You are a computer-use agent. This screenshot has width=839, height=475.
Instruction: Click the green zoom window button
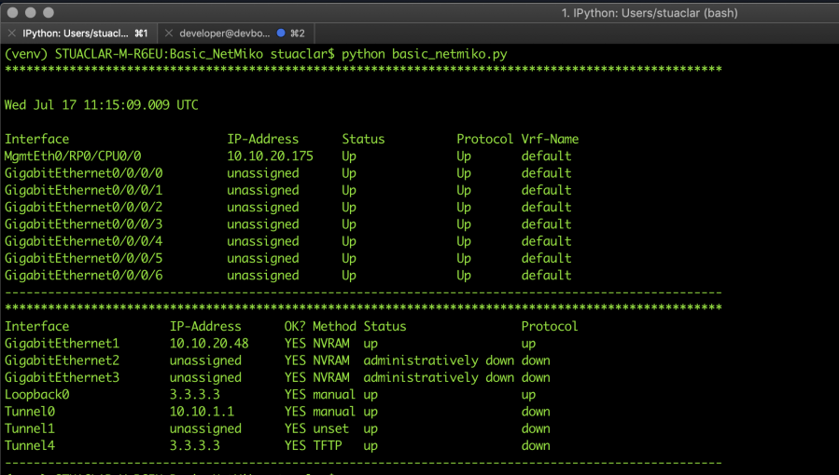(x=49, y=12)
